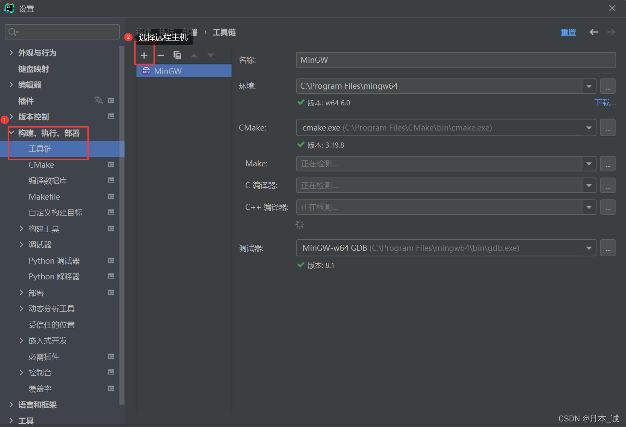Open the 键盘映射 settings page
This screenshot has width=626, height=427.
point(34,69)
